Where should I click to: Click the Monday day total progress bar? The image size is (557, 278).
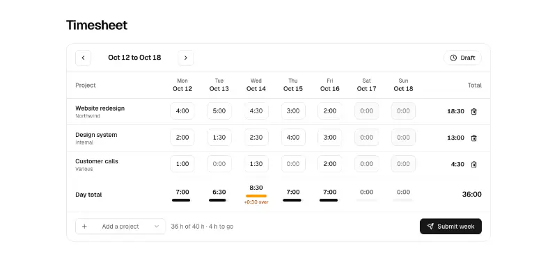[x=181, y=200]
